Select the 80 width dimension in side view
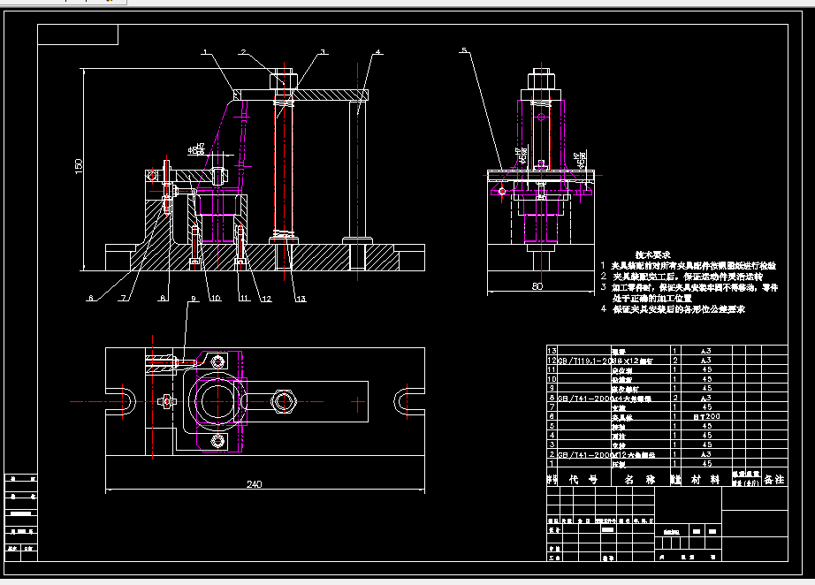 coord(537,286)
